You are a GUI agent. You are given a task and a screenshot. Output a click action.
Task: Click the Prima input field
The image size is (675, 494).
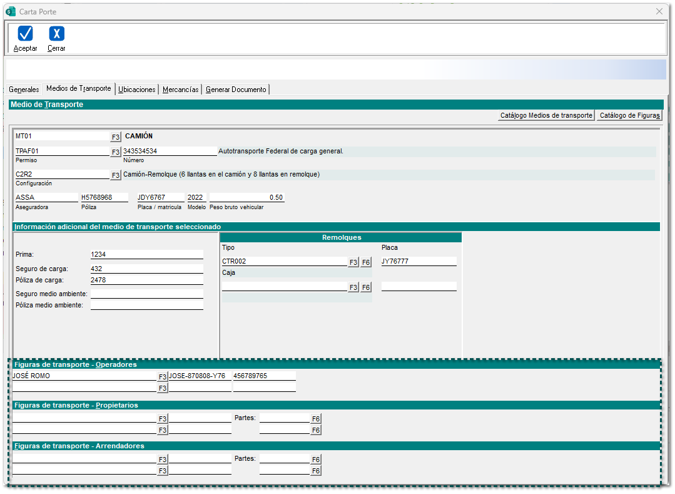tap(146, 254)
